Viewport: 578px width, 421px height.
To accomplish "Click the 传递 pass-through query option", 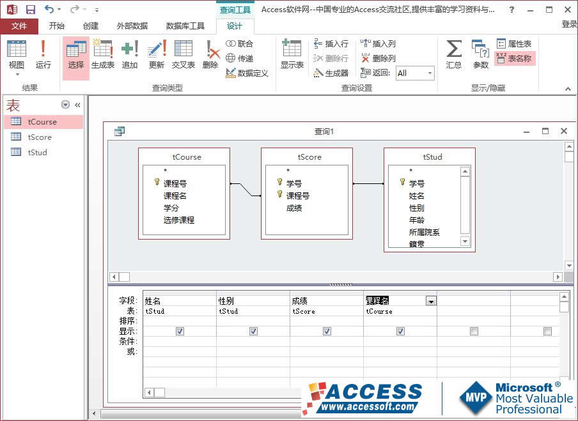I will click(x=240, y=58).
